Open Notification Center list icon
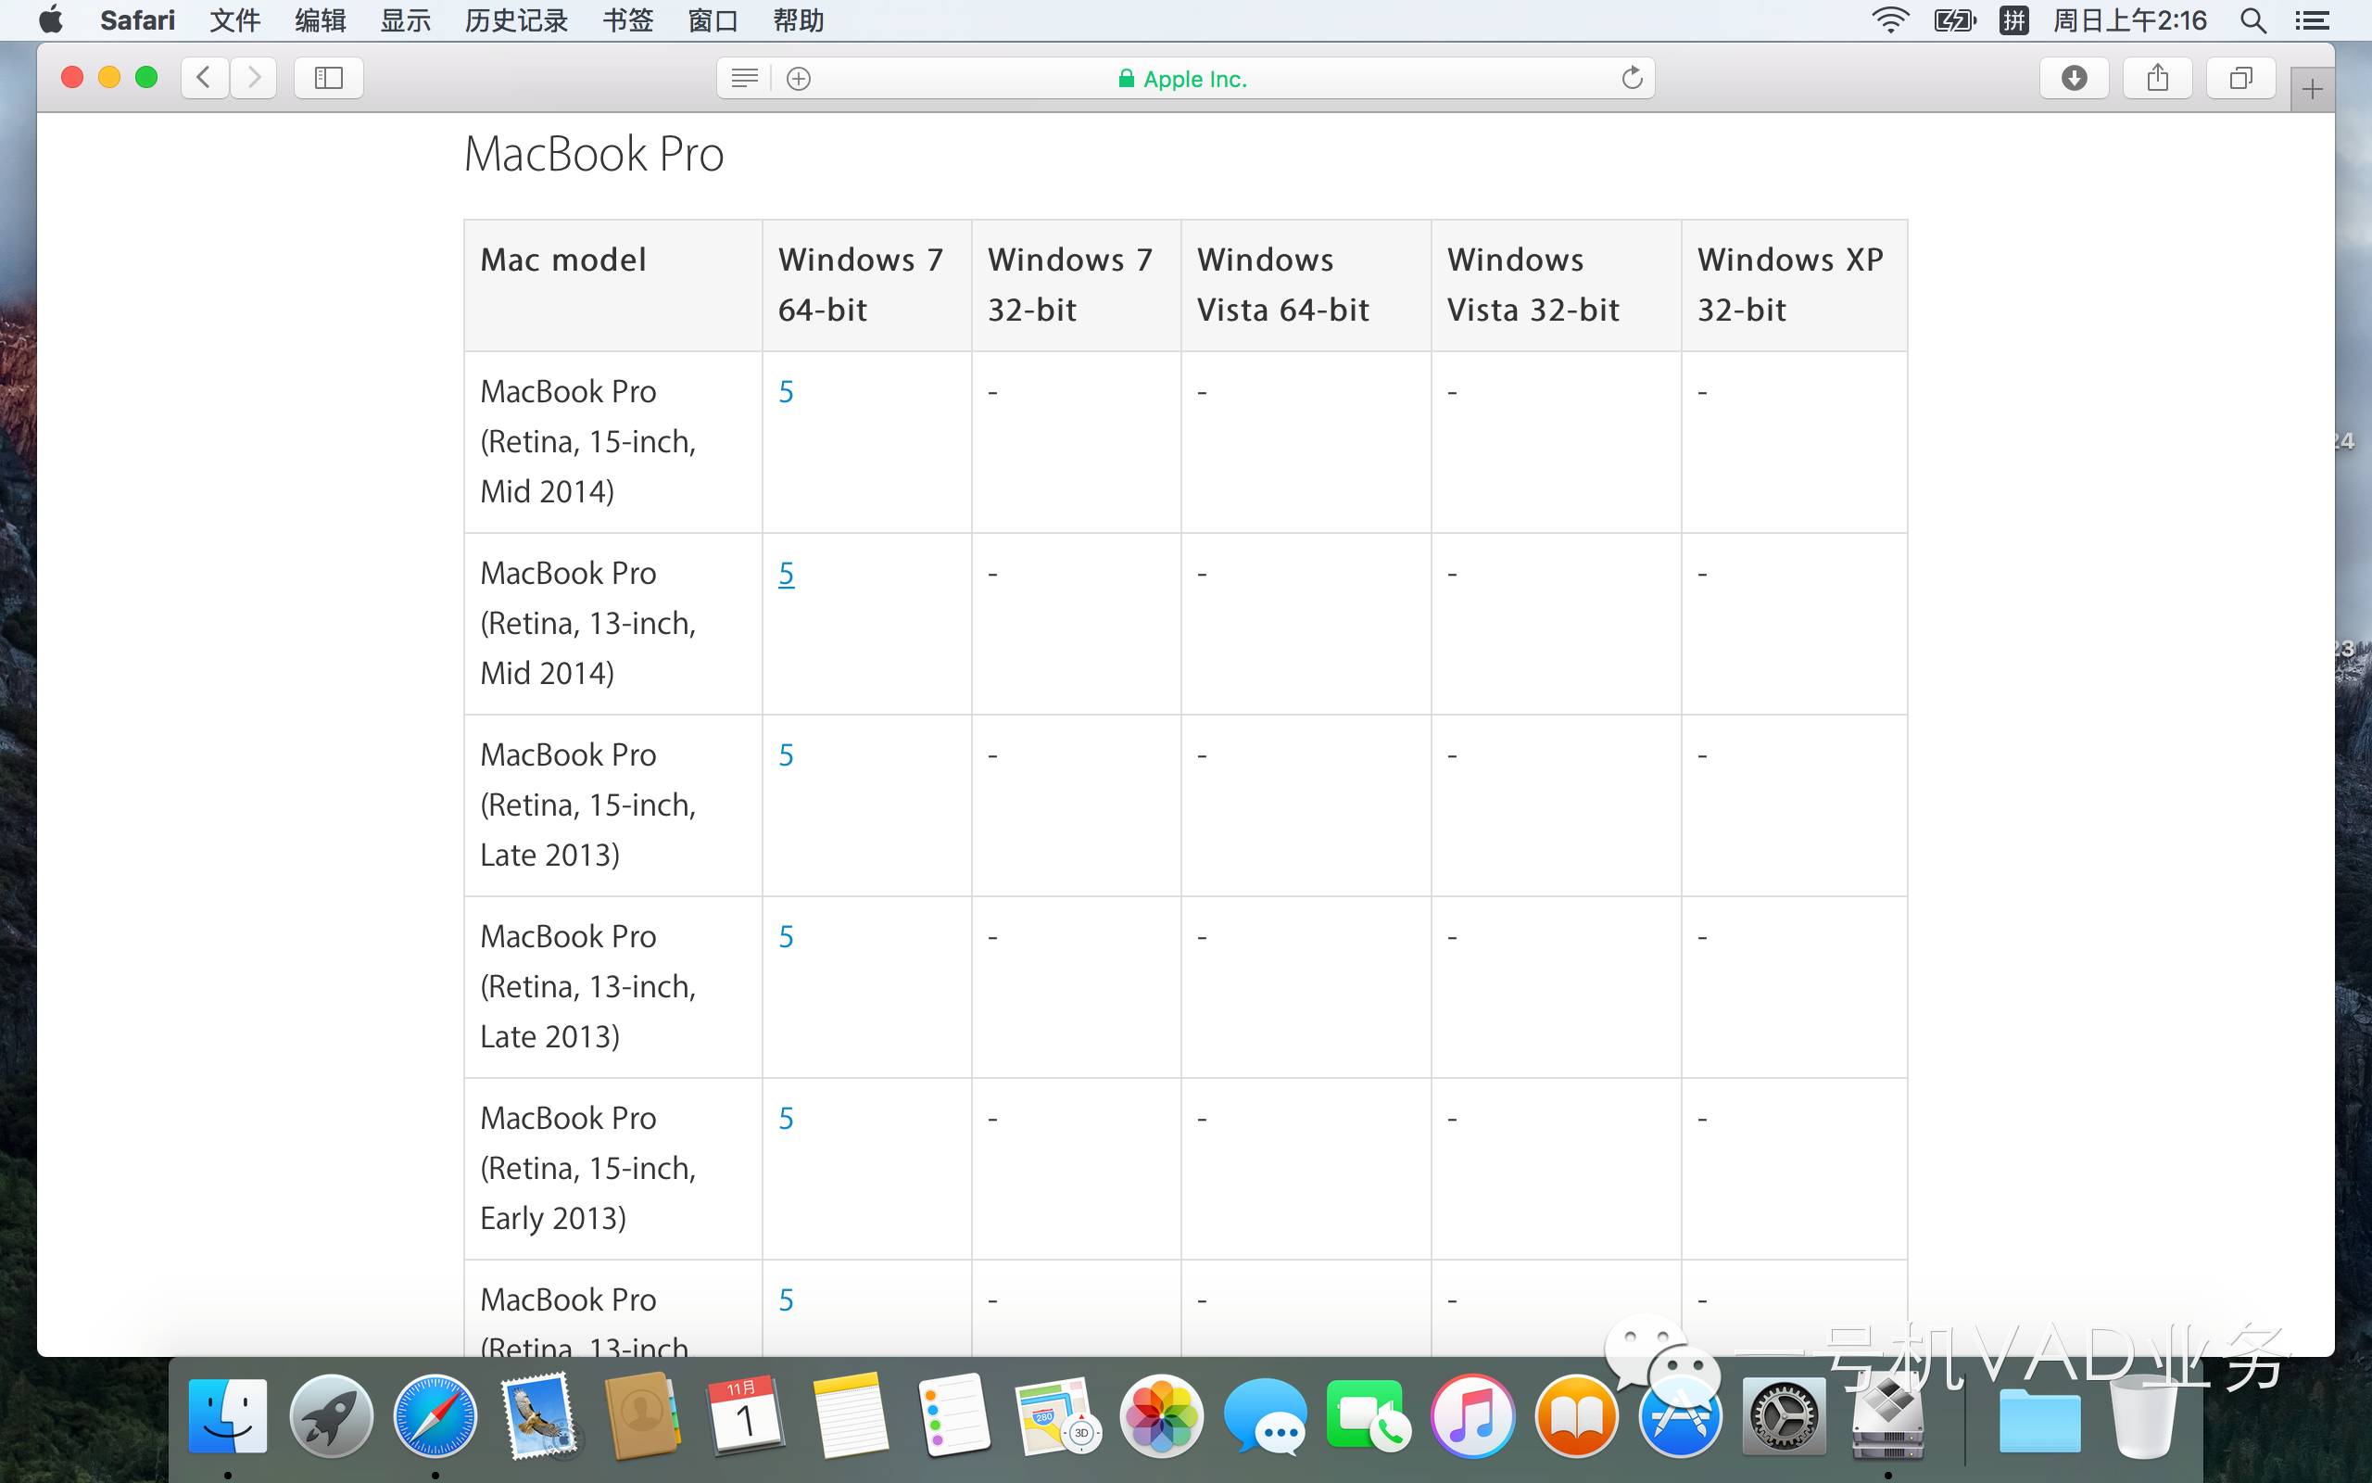The image size is (2372, 1483). 2312,20
